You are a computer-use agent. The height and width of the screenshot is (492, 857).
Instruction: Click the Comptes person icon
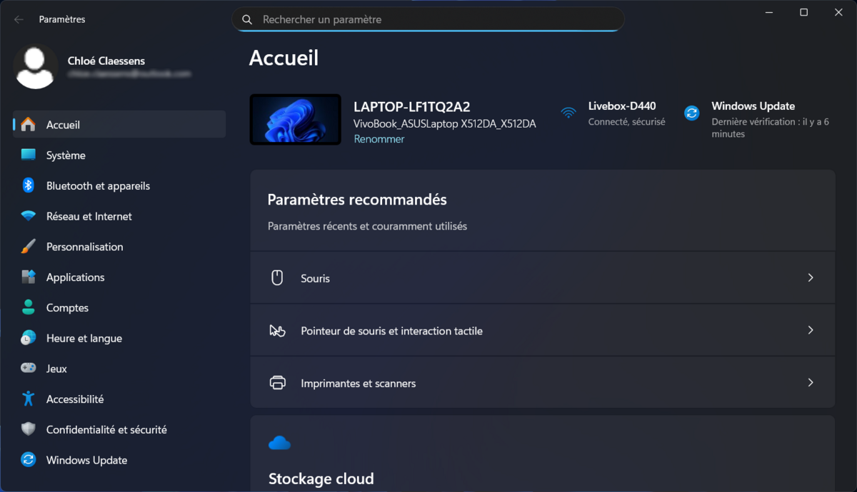pos(28,307)
